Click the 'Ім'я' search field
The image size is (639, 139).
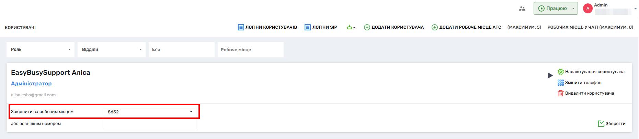[181, 50]
